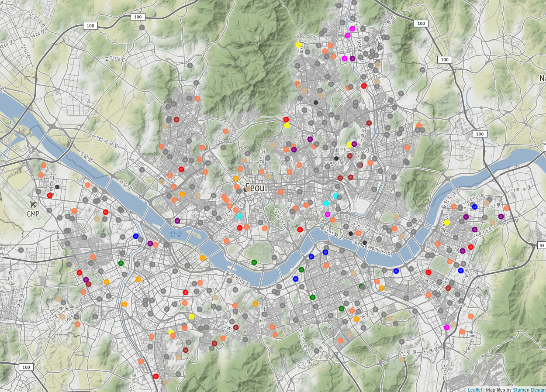The image size is (546, 392).
Task: Select purple marker above the 한강 river label
Action: (177, 221)
